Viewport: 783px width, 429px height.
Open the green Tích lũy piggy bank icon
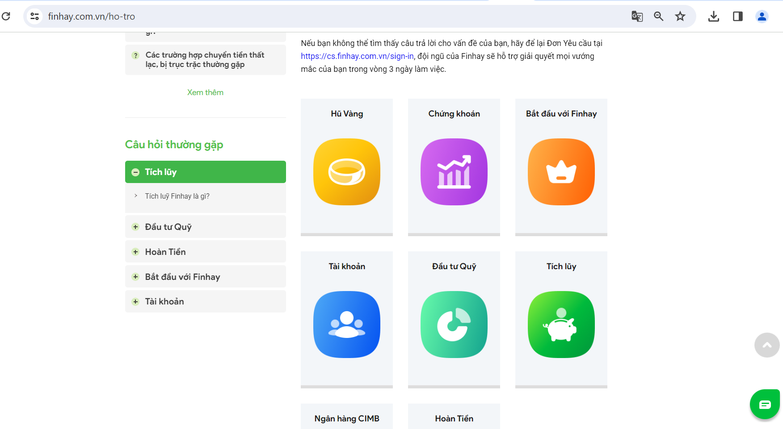[x=561, y=325]
